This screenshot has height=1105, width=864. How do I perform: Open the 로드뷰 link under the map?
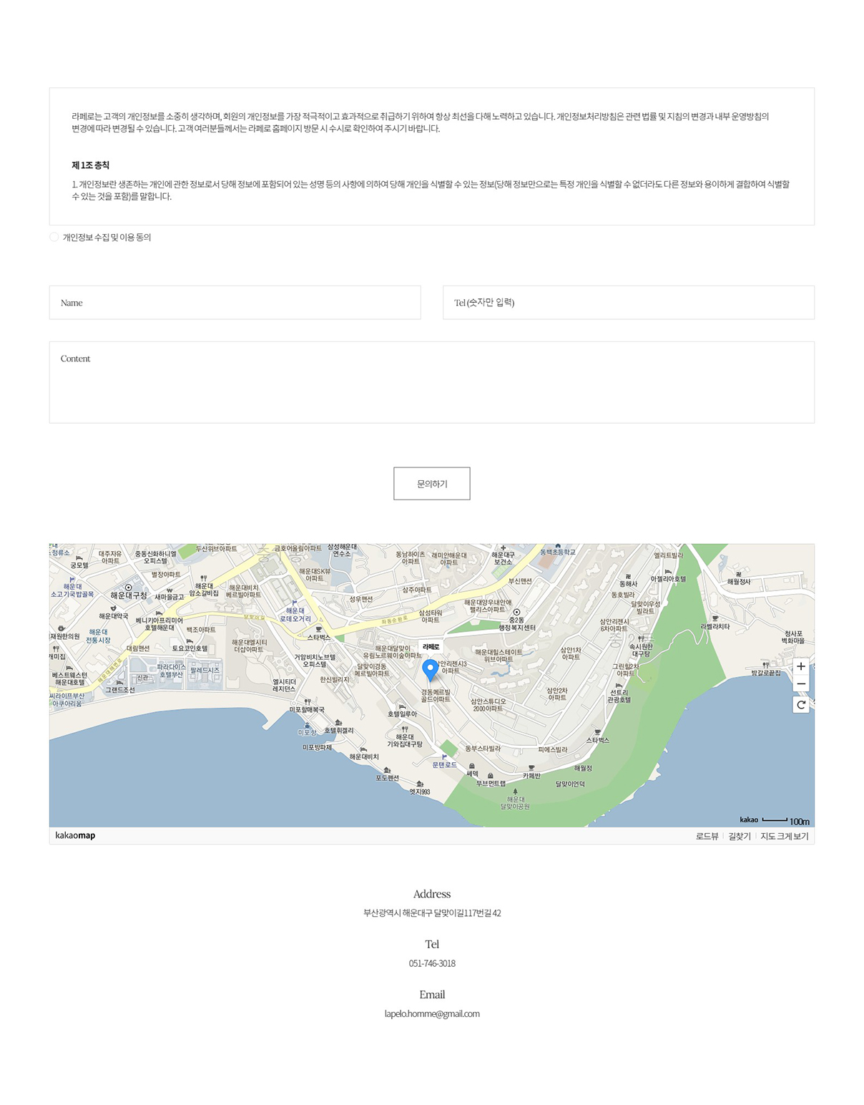click(707, 836)
